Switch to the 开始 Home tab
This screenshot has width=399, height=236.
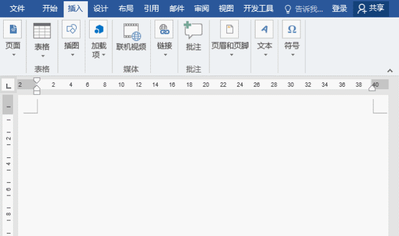pos(50,9)
